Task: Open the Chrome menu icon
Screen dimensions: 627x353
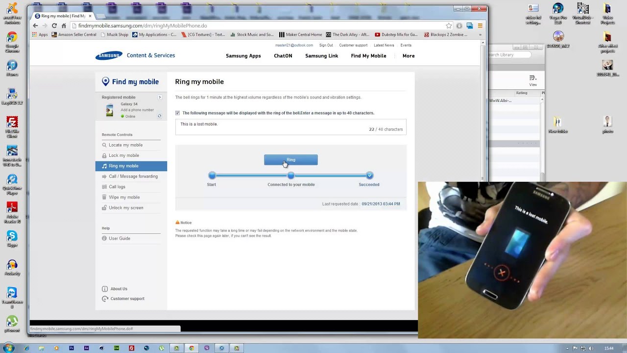Action: [480, 25]
